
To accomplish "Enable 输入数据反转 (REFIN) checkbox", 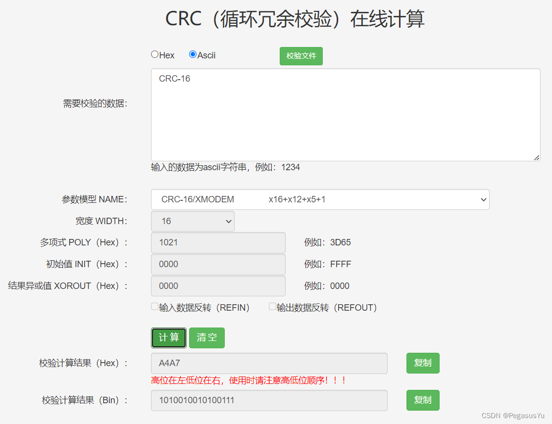I will click(x=154, y=306).
